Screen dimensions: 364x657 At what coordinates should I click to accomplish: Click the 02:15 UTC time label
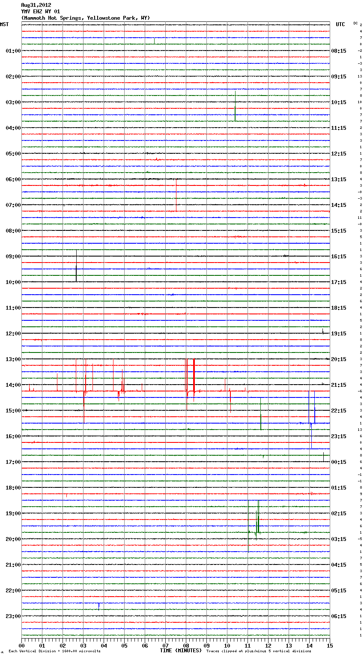click(x=339, y=514)
